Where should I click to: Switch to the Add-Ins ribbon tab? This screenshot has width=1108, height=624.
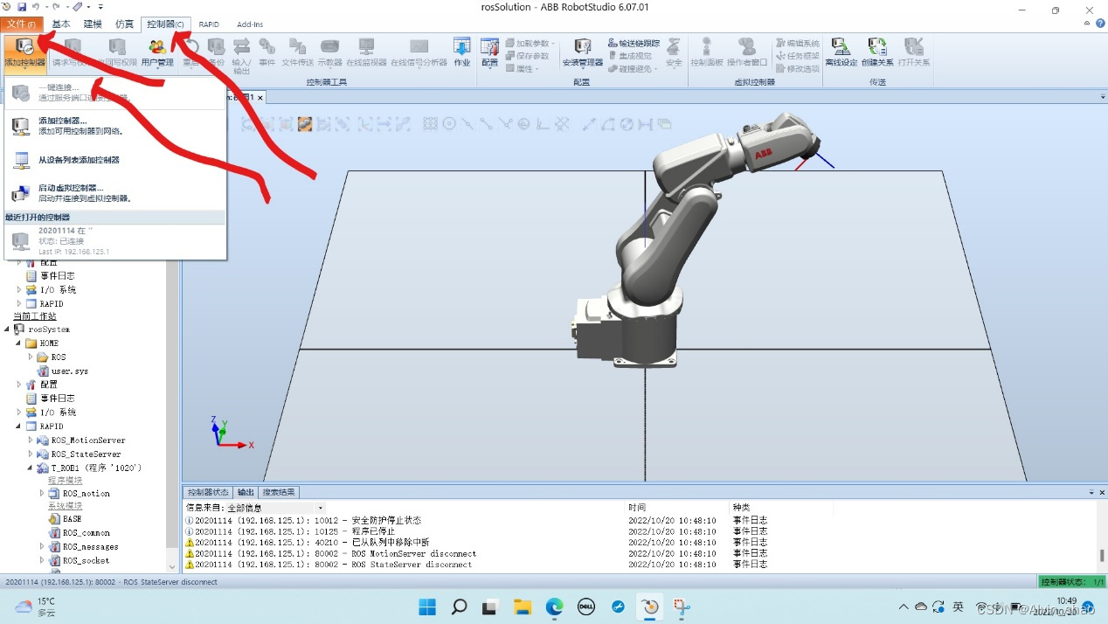[x=250, y=24]
